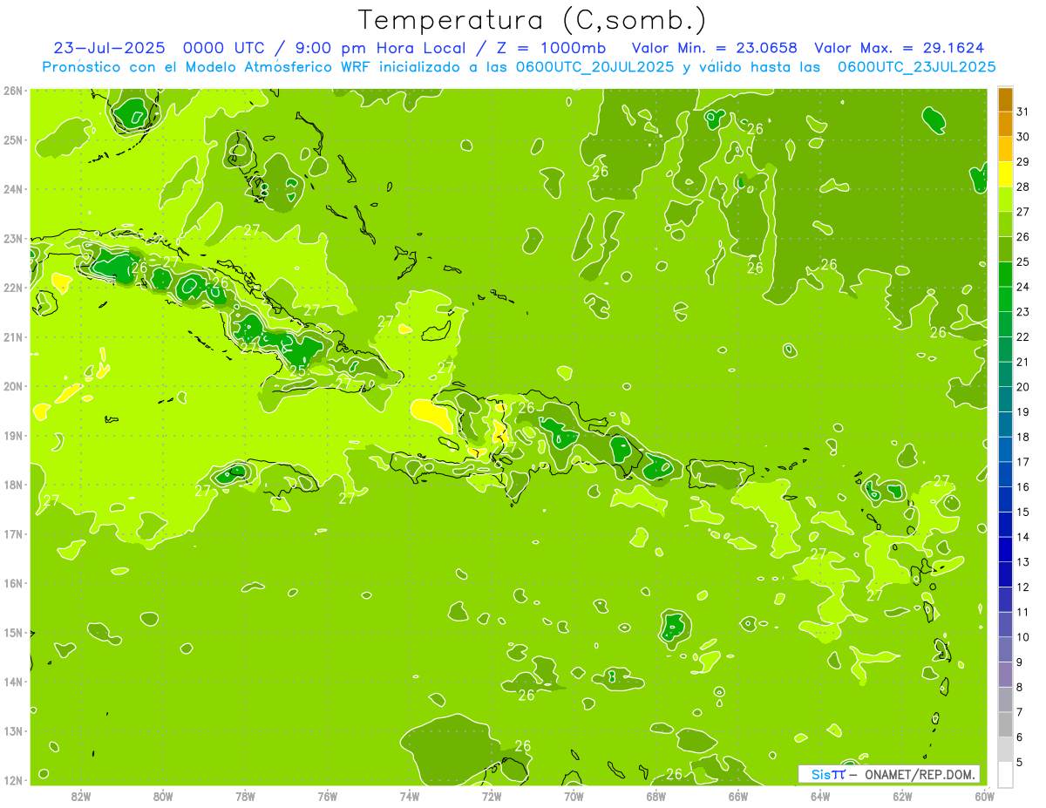Screen dimensions: 1046x808
Task: Click the SisTT ONAMET/REP.DOM. logo
Action: coord(888,774)
